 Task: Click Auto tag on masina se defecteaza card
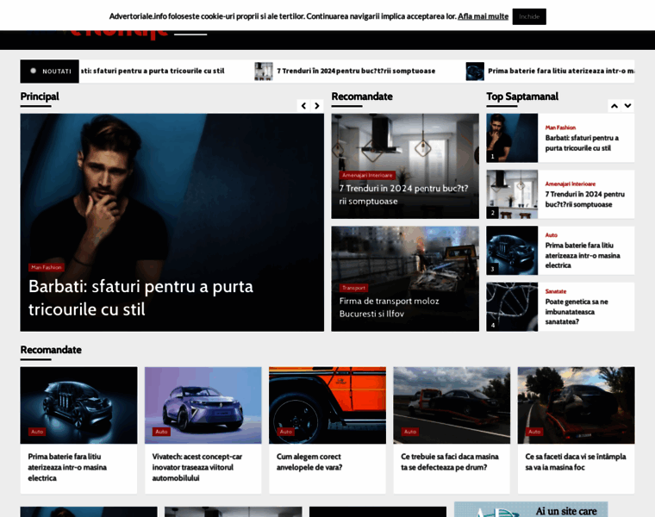pyautogui.click(x=409, y=432)
